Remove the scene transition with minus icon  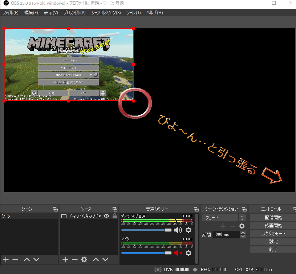click(232, 226)
